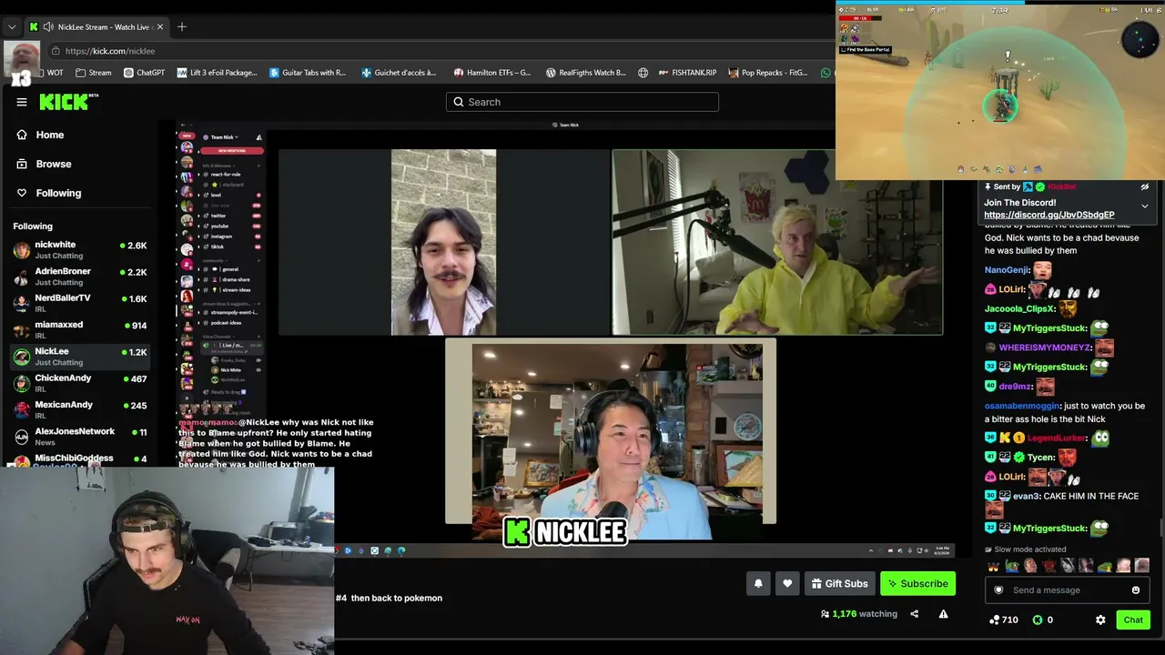Open the FISHTANK.RIP bookmark
This screenshot has height=655, width=1165.
point(686,73)
